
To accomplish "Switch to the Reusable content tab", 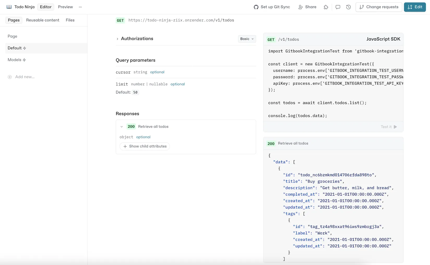I will (x=43, y=20).
